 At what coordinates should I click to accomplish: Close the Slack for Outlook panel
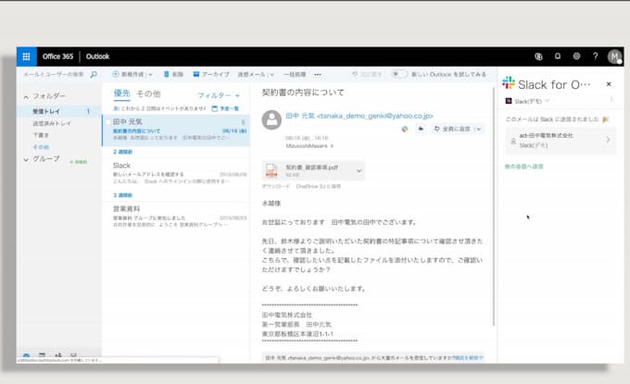(609, 84)
